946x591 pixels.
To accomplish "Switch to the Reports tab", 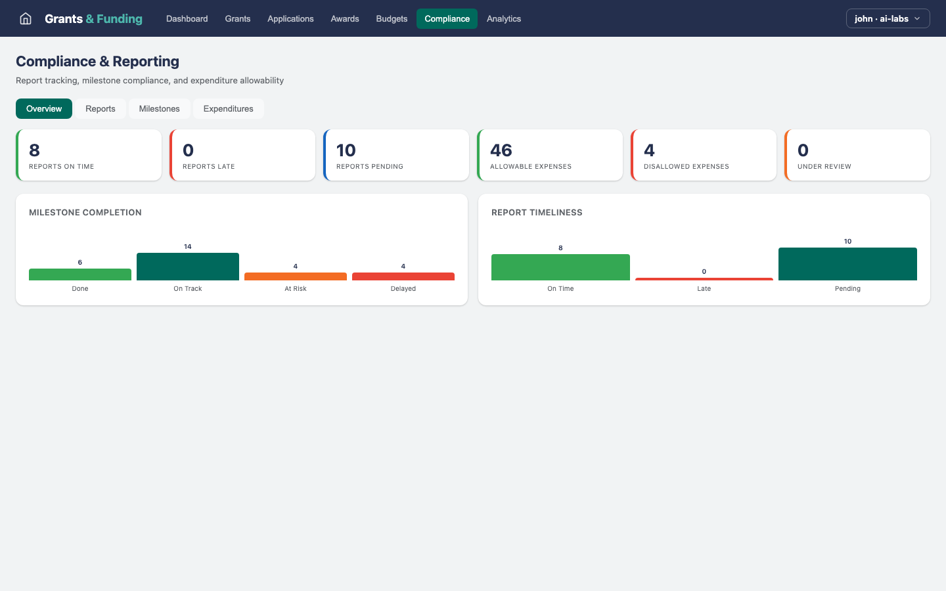I will coord(100,108).
